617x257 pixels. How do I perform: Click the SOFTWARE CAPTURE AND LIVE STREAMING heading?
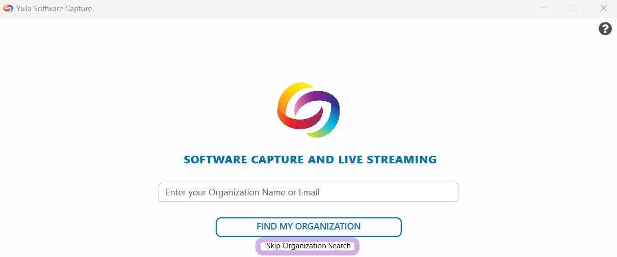click(x=310, y=160)
